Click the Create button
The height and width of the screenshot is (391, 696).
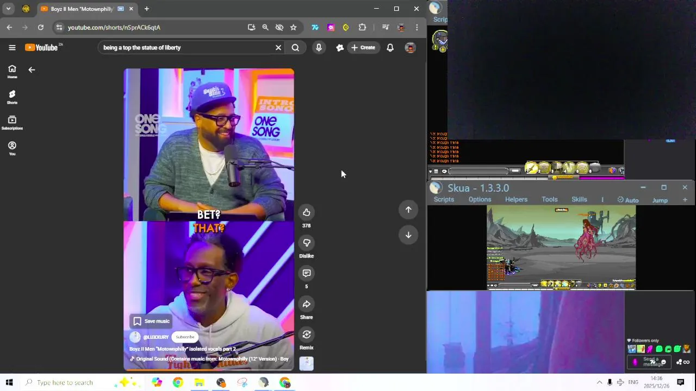[363, 47]
